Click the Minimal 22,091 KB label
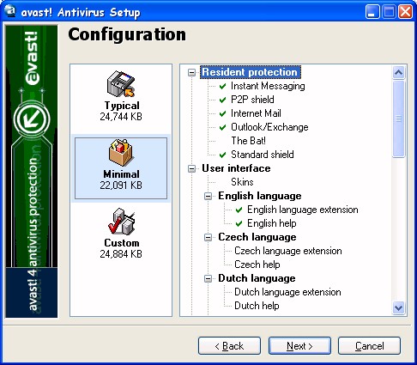The width and height of the screenshot is (417, 365). tap(121, 179)
